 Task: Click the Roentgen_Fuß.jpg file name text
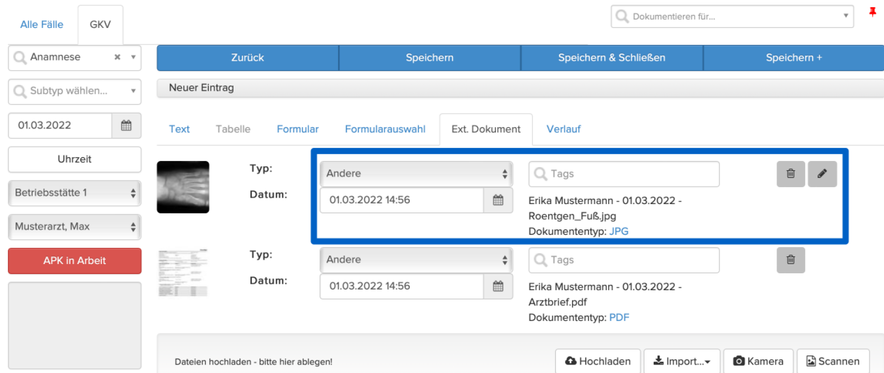click(x=572, y=216)
